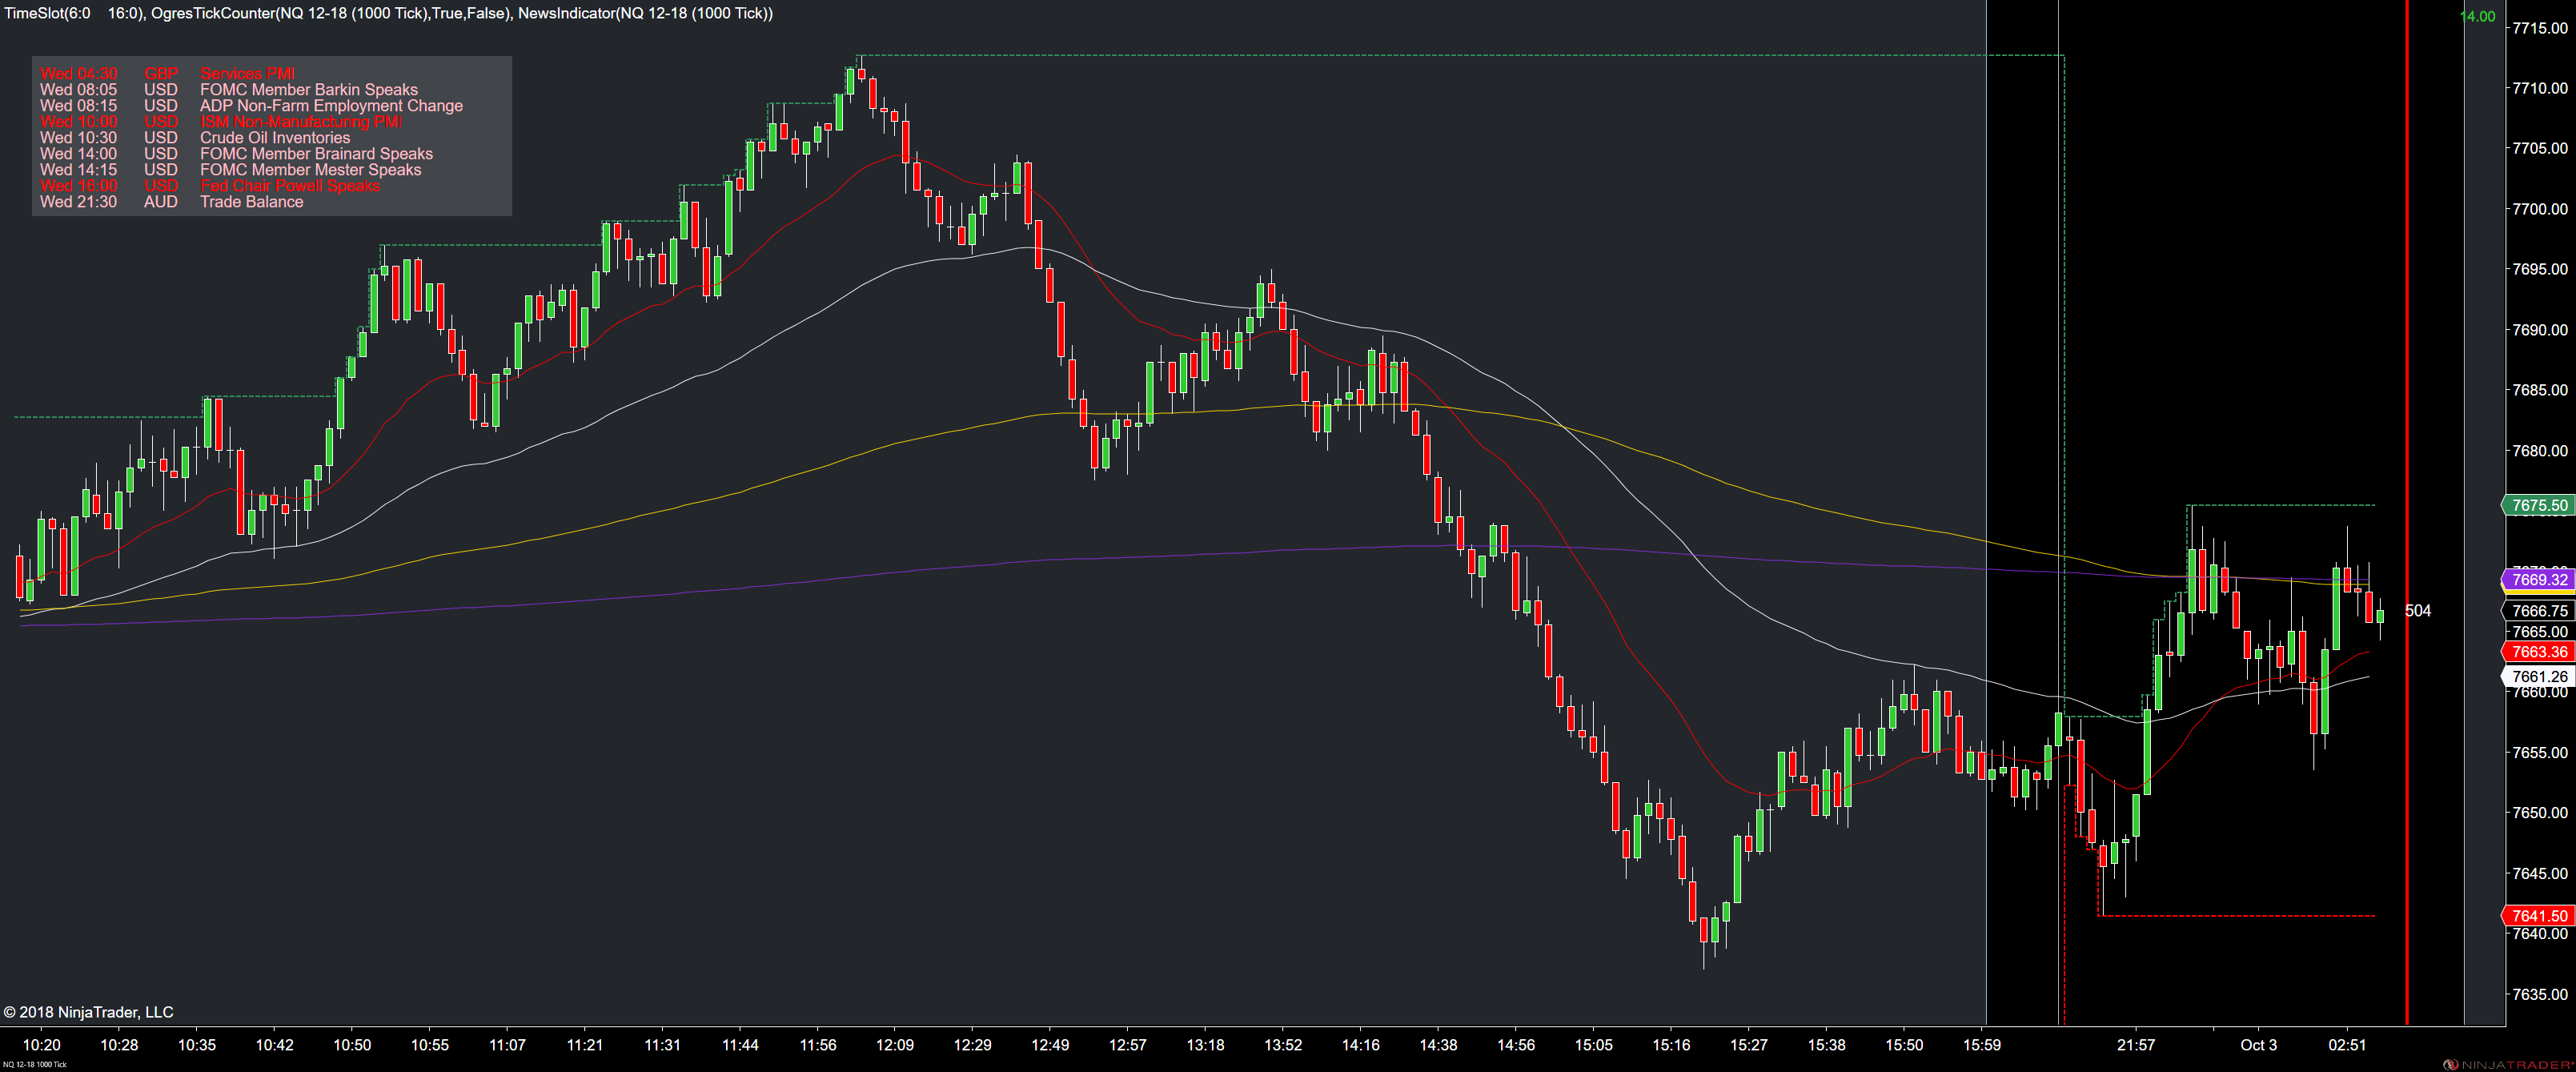Click the tick counter value 504

(x=2417, y=610)
